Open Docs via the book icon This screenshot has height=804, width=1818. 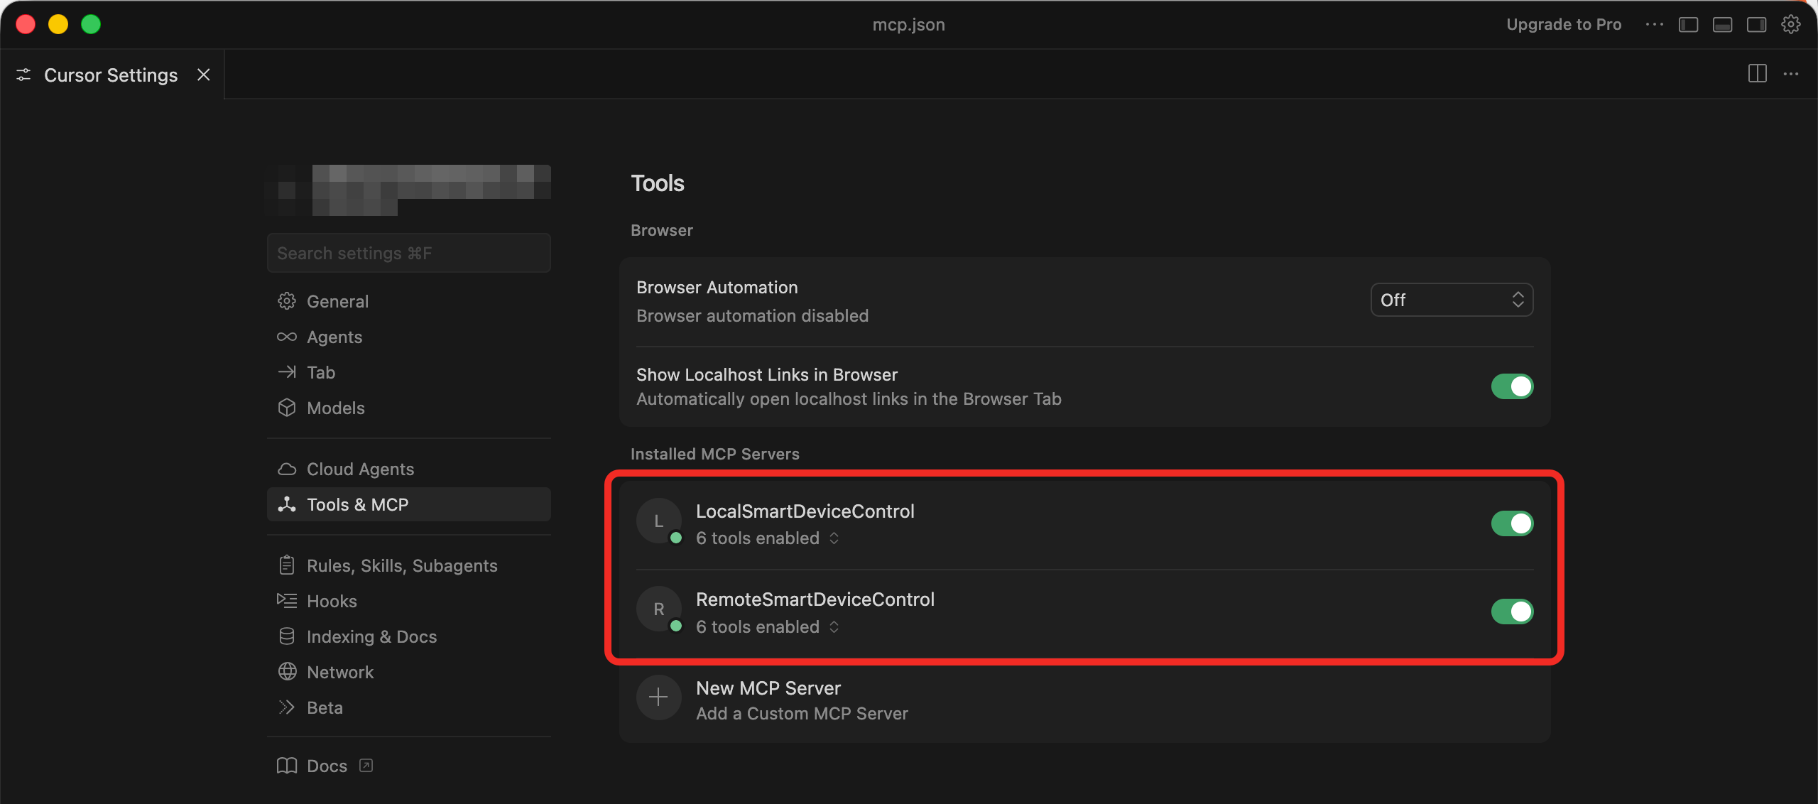(287, 766)
